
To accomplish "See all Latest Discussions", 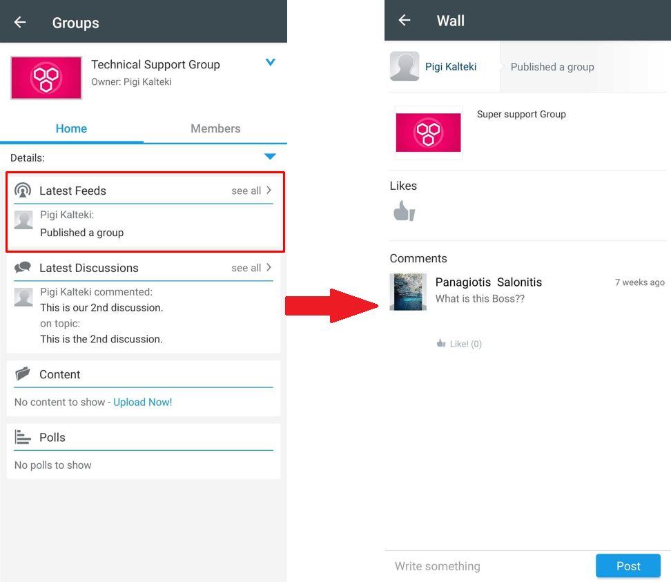I will (x=246, y=268).
